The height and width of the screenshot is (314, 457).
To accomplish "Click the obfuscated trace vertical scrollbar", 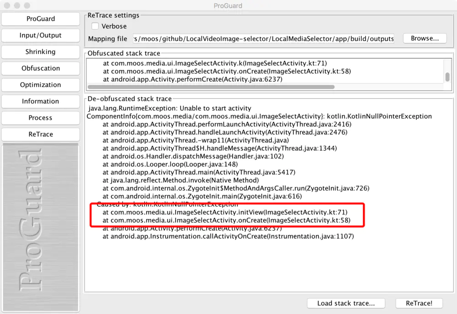I will click(447, 77).
